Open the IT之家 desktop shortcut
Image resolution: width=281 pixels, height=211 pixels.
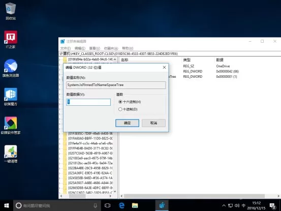11,40
